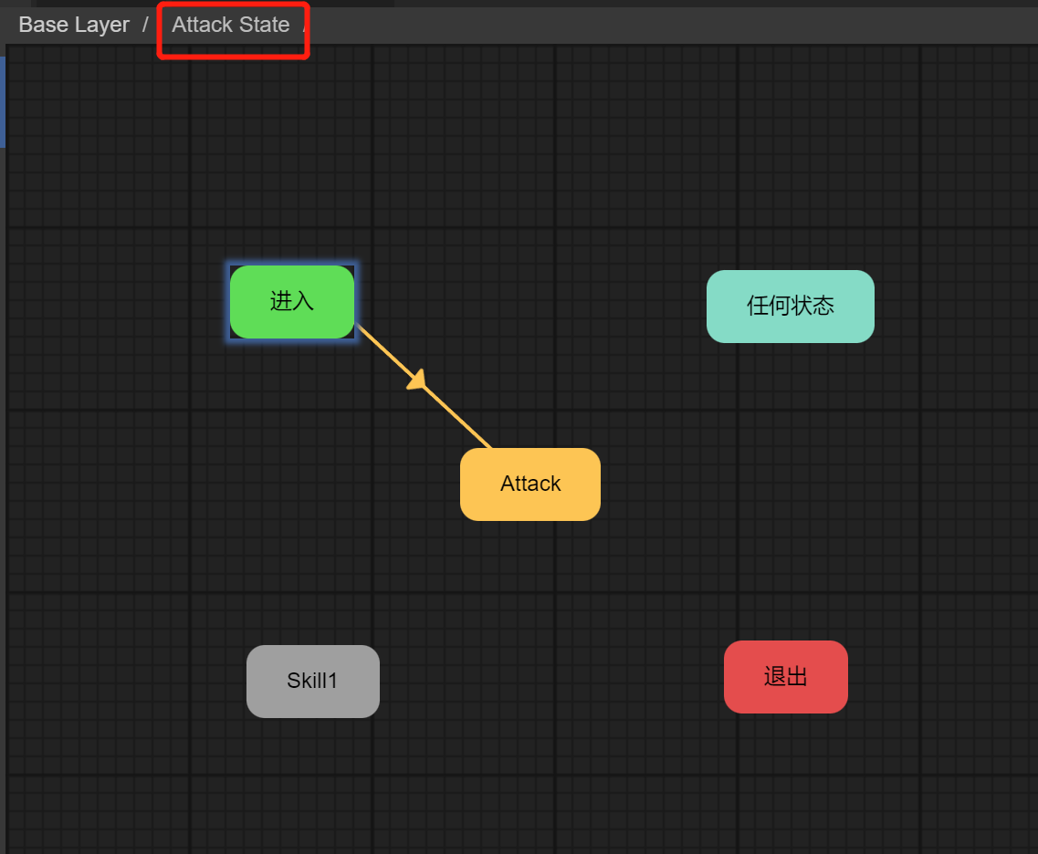Screen dimensions: 1038x854
Task: Select the gray Skill1 state node
Action: [312, 682]
